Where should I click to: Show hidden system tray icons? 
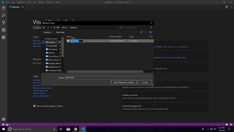[208, 129]
